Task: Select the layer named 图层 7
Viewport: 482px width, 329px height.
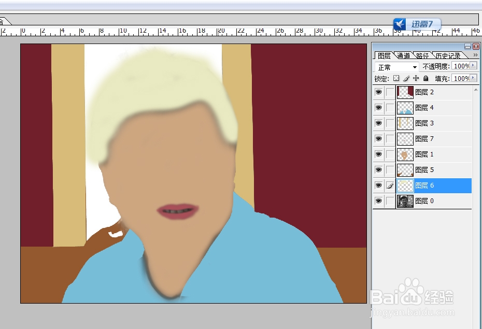Action: click(424, 139)
